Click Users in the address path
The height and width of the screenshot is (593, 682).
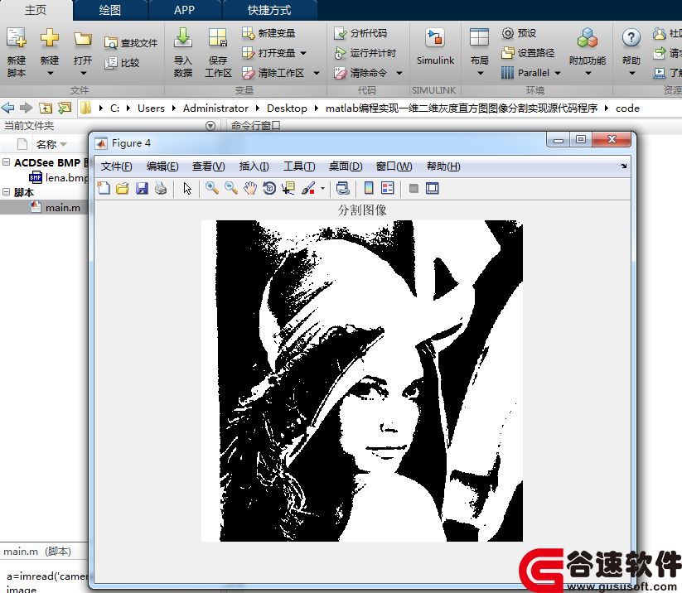click(x=151, y=108)
